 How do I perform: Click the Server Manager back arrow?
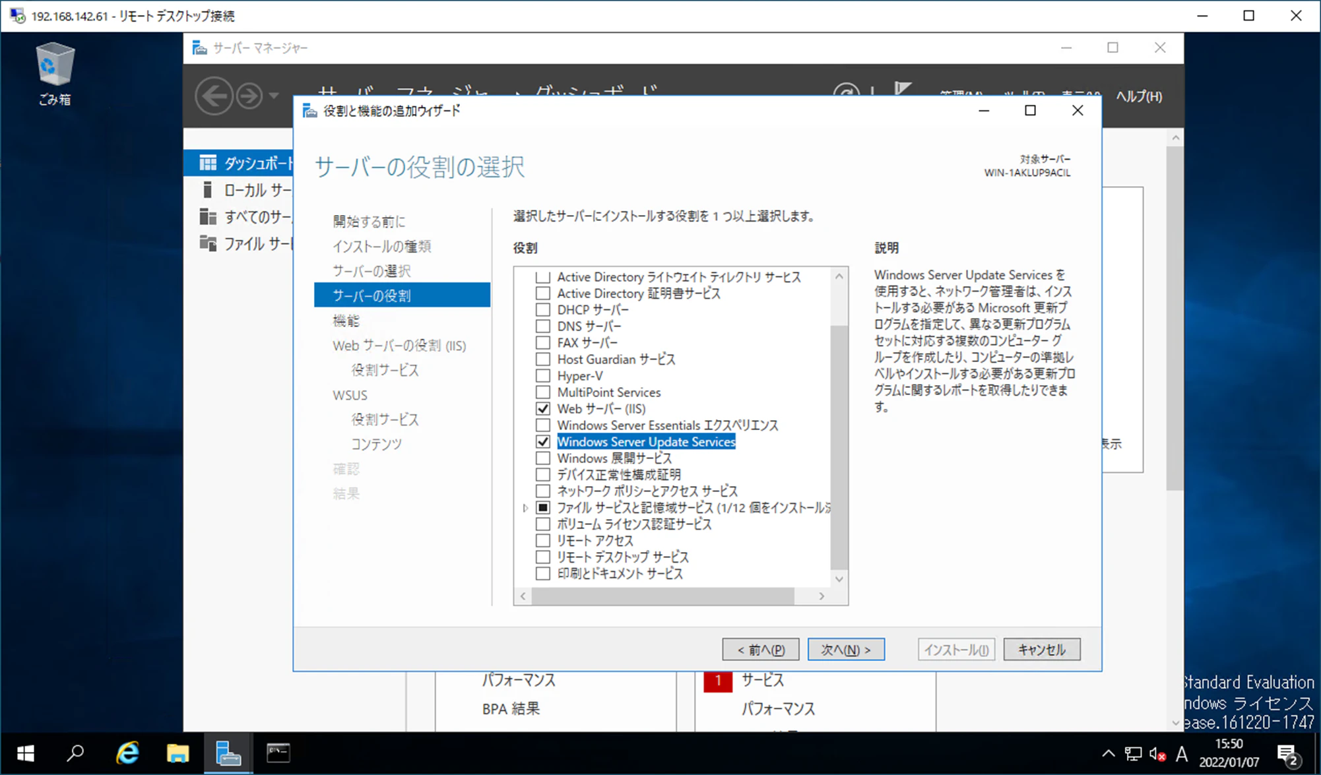(x=214, y=96)
